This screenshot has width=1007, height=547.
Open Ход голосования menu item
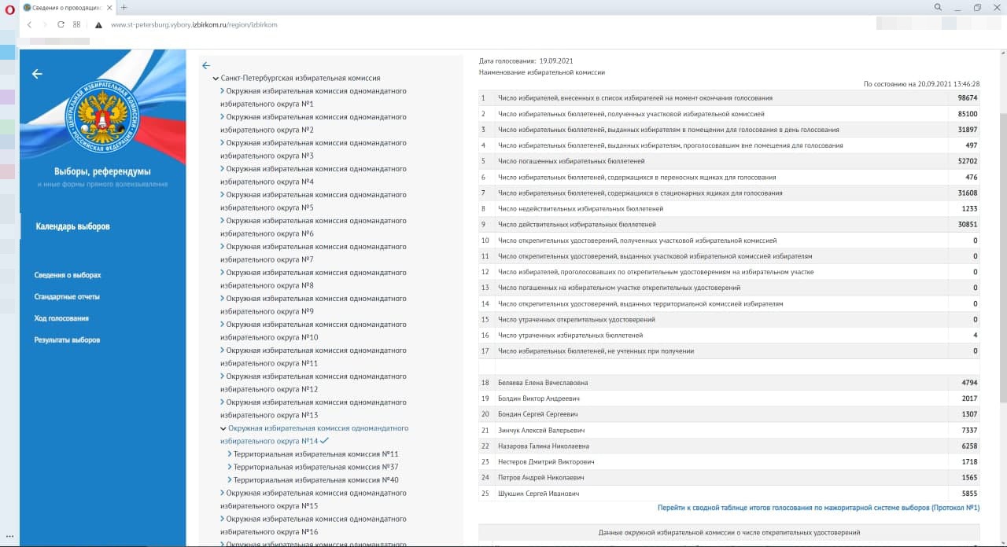click(61, 318)
